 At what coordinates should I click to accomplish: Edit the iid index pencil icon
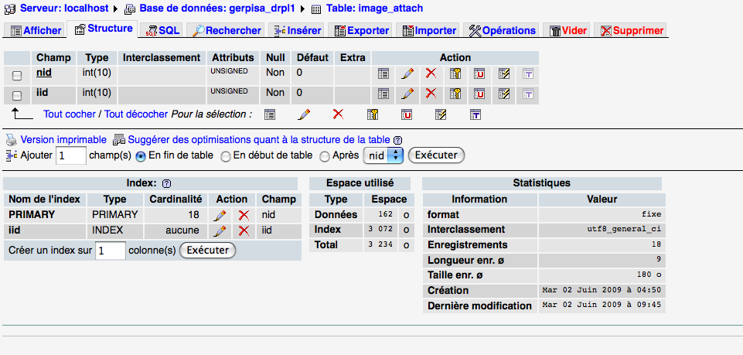click(x=220, y=231)
